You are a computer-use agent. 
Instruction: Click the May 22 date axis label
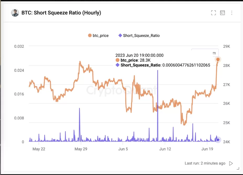tap(39, 149)
